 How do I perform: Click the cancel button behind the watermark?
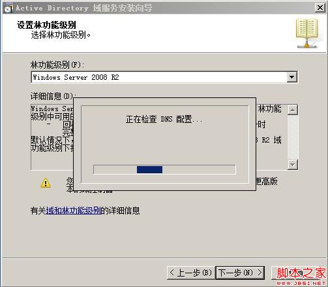point(299,273)
